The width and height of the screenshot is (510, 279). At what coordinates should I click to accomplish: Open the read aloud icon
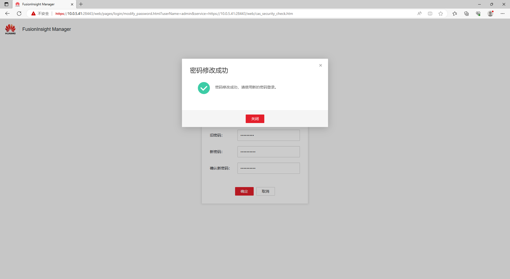pos(419,14)
